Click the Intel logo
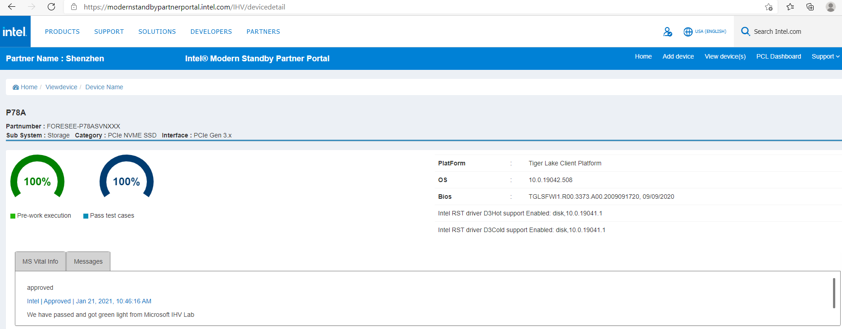This screenshot has height=329, width=842. click(x=15, y=32)
